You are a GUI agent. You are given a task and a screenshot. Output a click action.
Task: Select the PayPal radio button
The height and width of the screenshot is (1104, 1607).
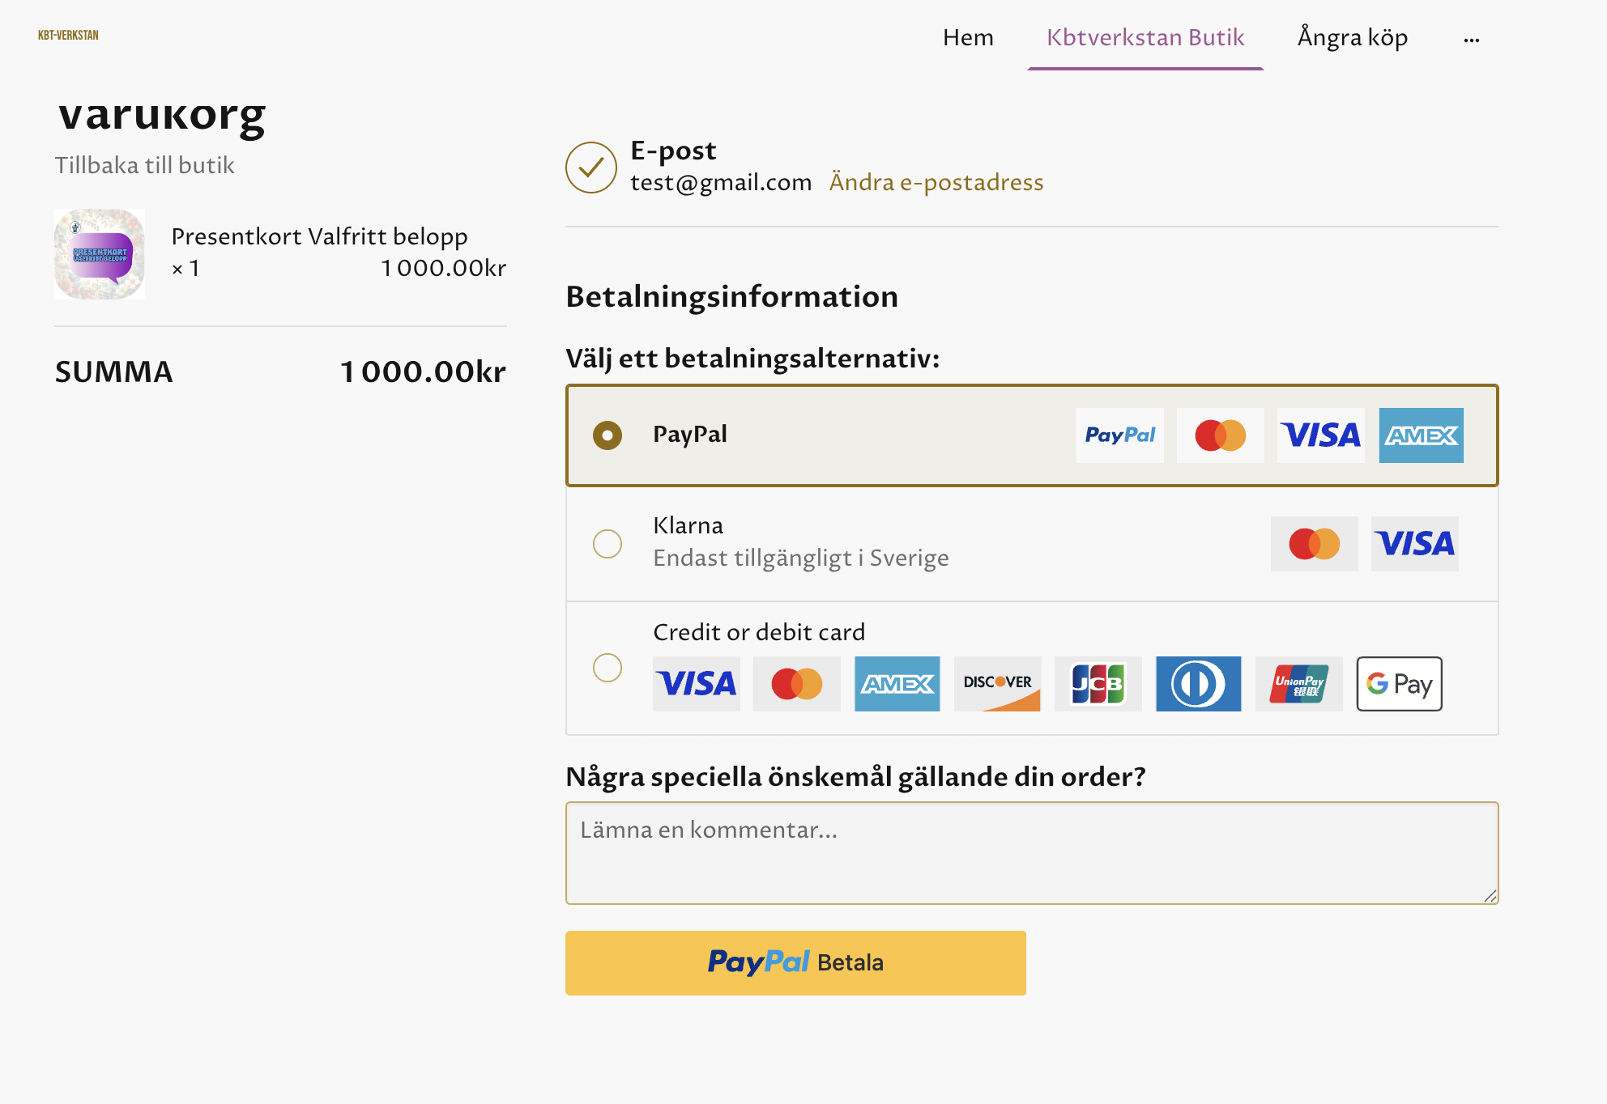tap(607, 435)
